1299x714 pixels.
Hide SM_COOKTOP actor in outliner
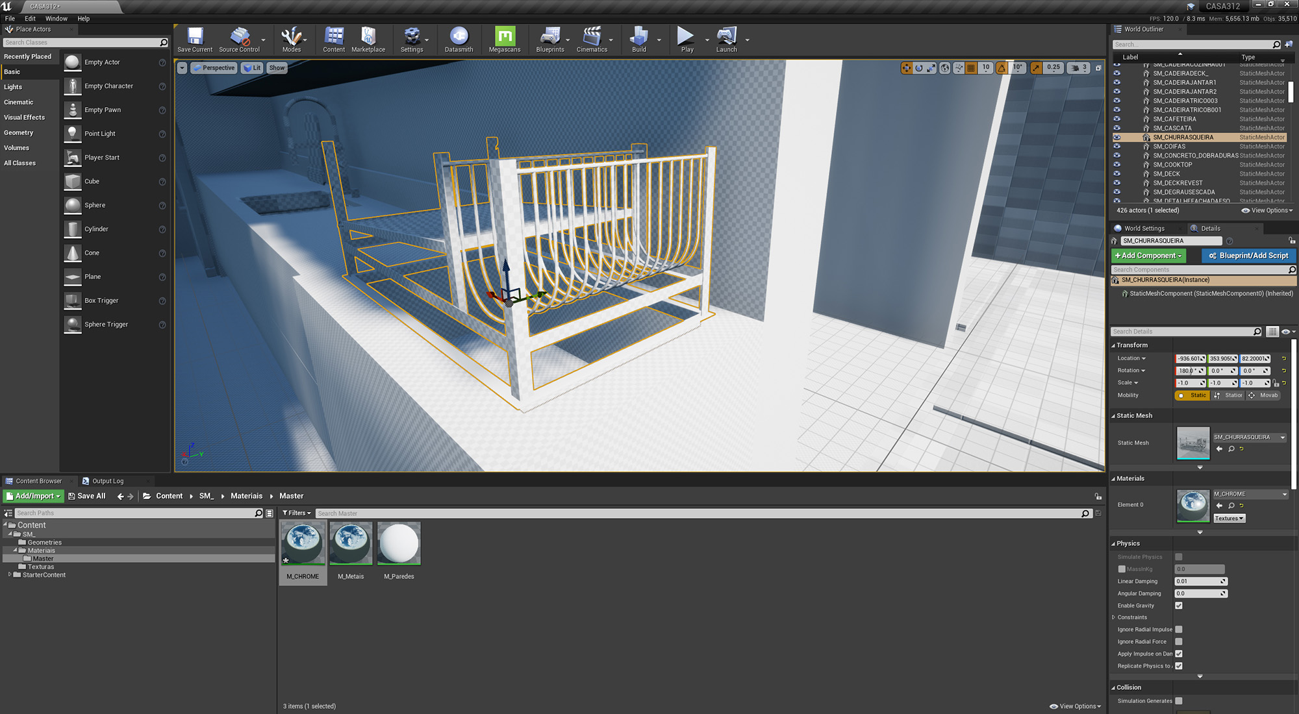(x=1116, y=164)
